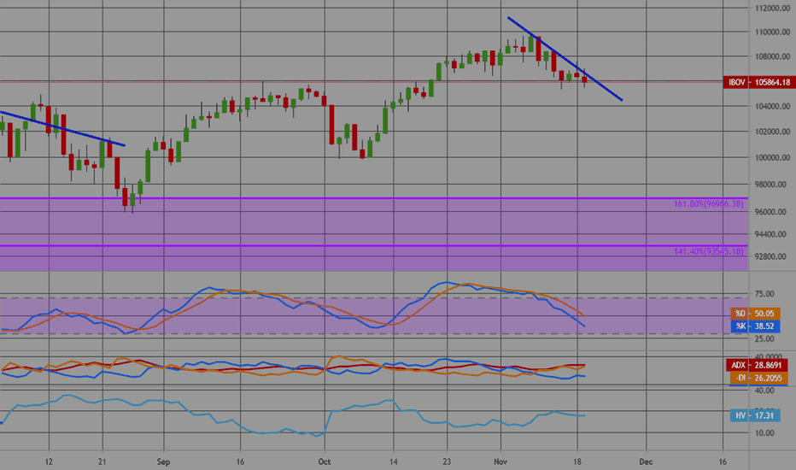Click the 110000.00 price axis label
The width and height of the screenshot is (796, 470).
[772, 32]
